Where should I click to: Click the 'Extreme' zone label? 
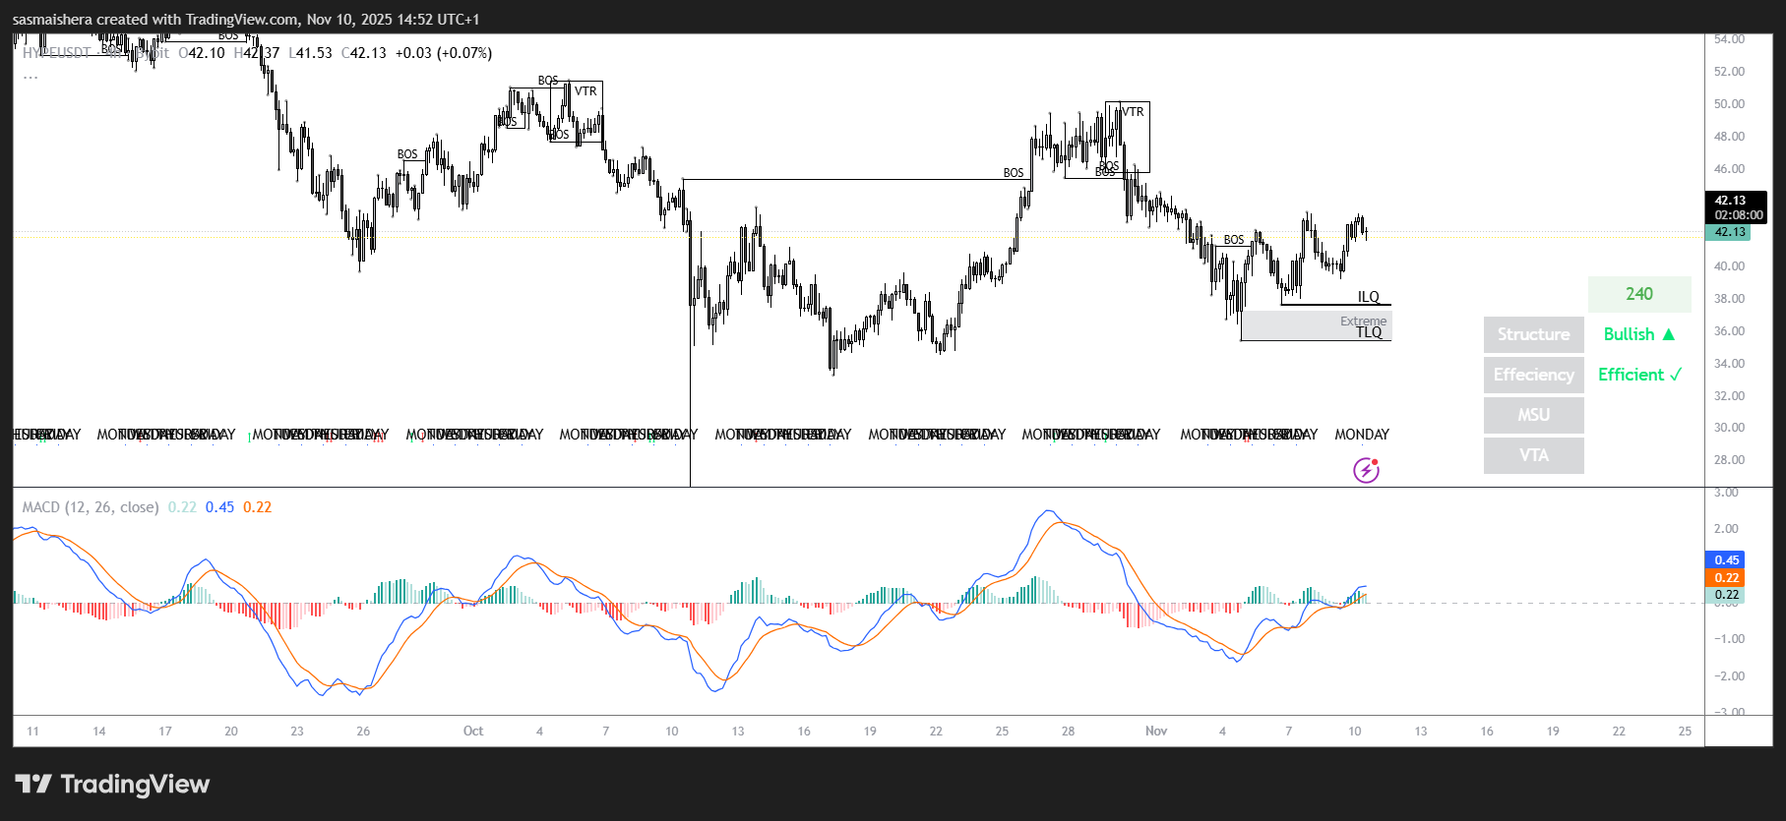[x=1363, y=322]
